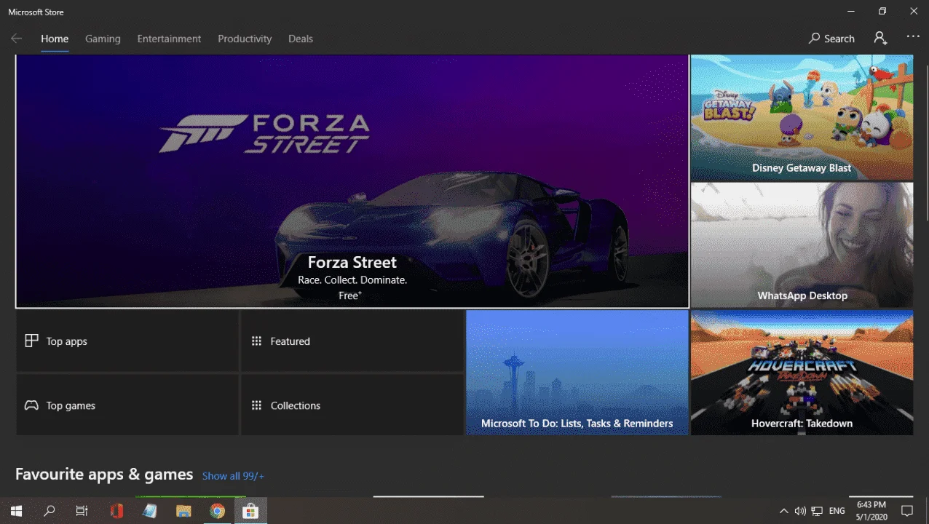Launch the Office taskbar icon

(x=116, y=511)
